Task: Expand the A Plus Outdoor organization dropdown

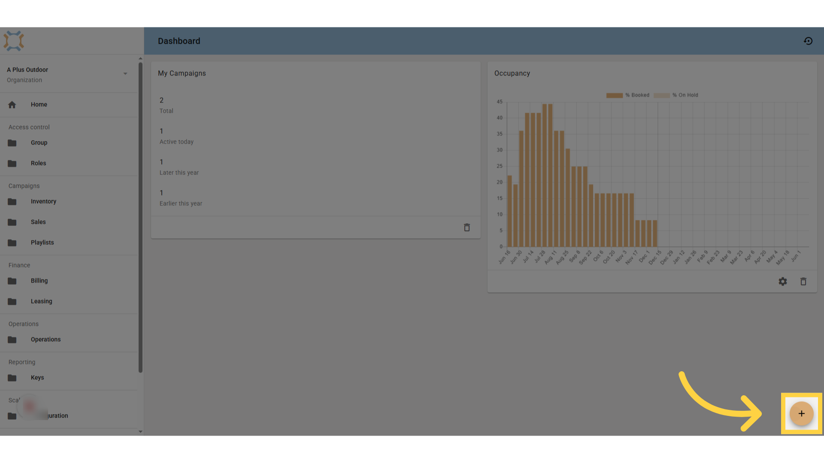Action: (125, 74)
